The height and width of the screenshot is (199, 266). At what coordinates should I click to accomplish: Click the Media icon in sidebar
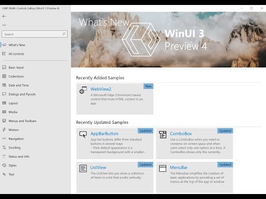coord(4,112)
